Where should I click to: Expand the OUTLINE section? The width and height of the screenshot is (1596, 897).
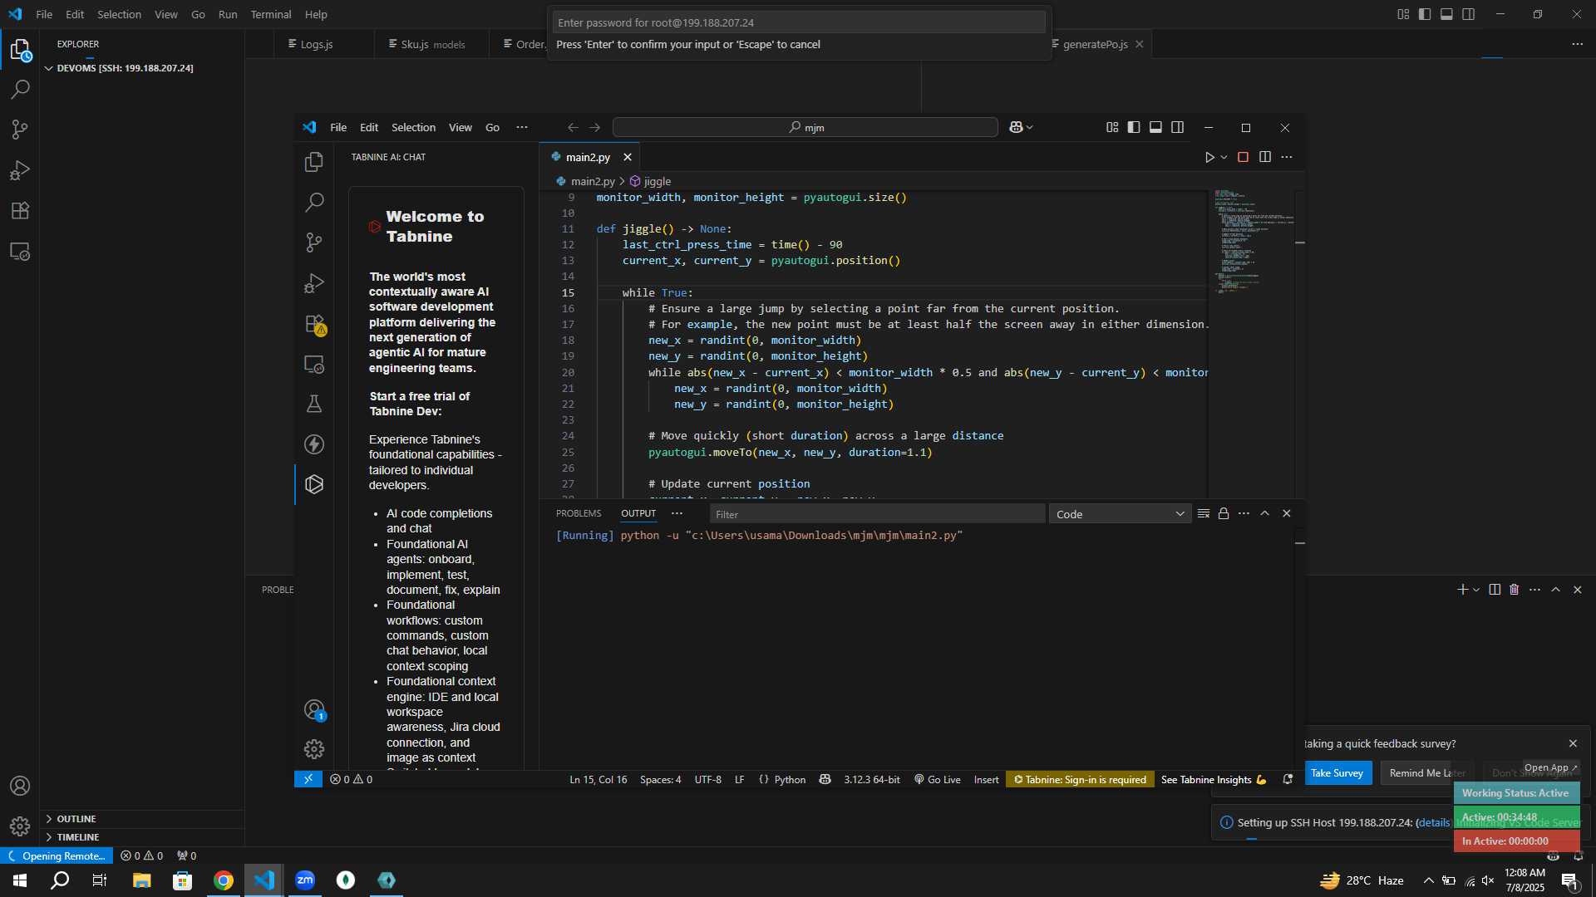[x=76, y=819]
